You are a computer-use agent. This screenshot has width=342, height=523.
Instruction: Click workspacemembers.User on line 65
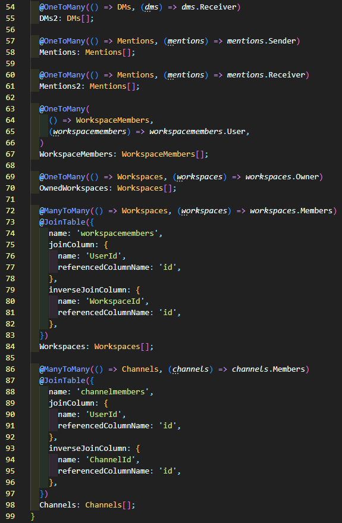197,132
